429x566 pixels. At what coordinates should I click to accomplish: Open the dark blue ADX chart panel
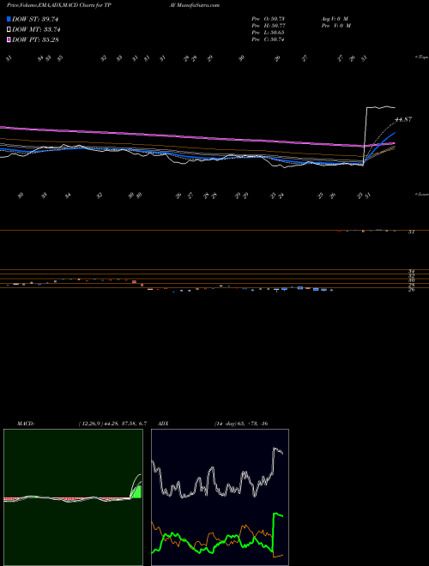[220, 497]
